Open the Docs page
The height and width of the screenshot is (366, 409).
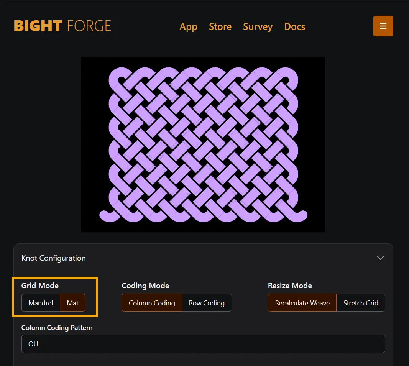click(294, 27)
